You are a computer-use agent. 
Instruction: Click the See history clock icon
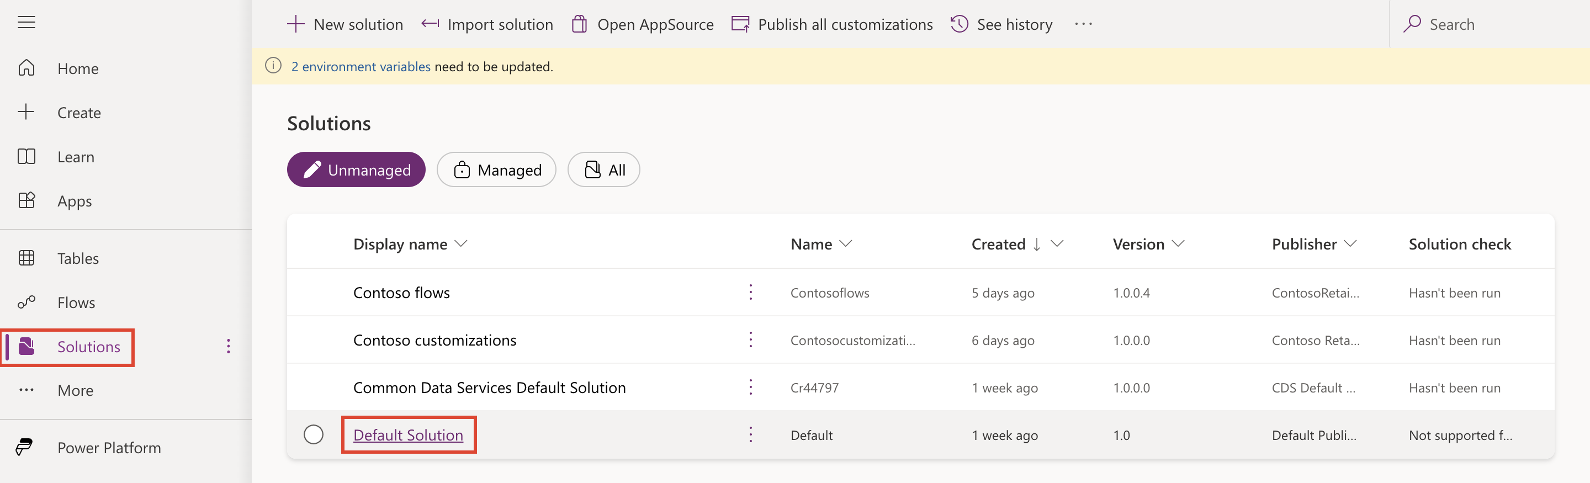point(959,24)
